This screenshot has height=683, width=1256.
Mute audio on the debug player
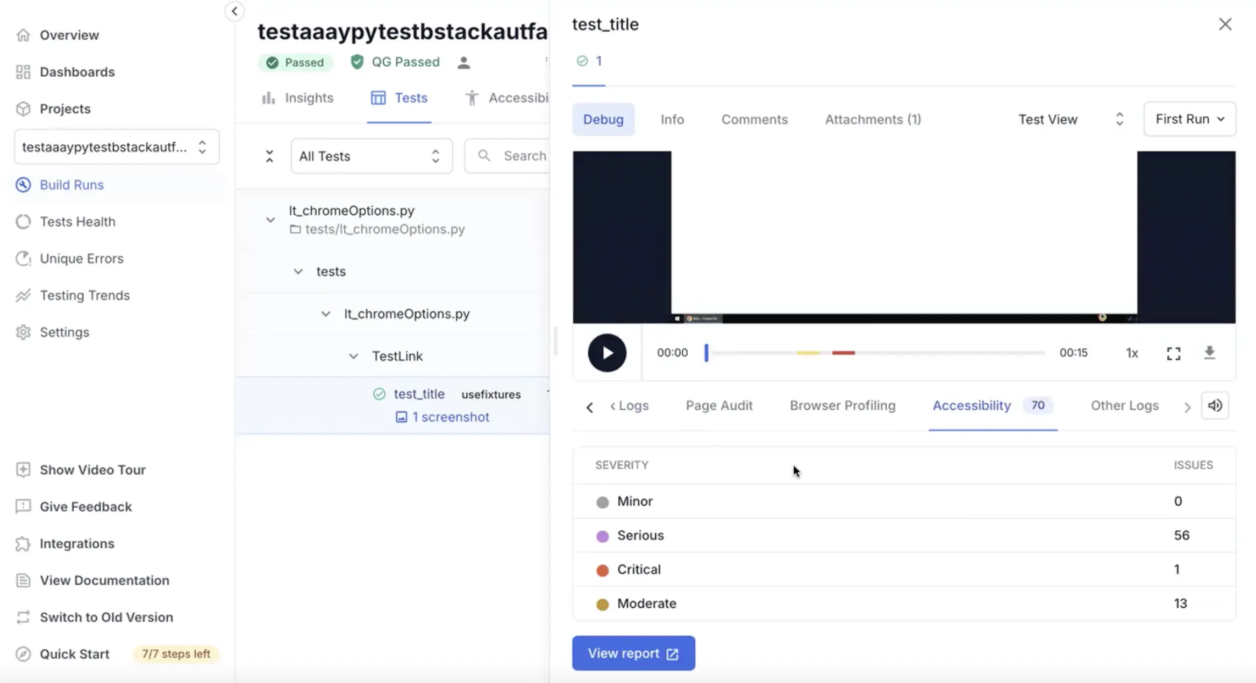point(1215,405)
